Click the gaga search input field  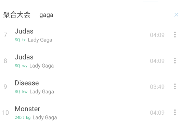[x=104, y=15]
